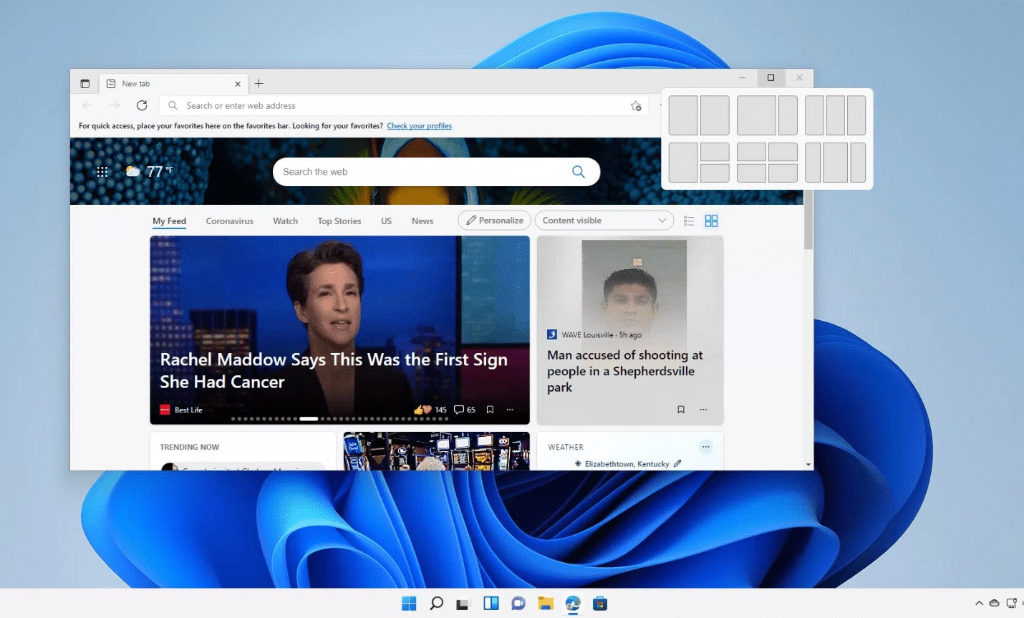Viewport: 1024px width, 618px height.
Task: Refresh the current page
Action: coord(142,105)
